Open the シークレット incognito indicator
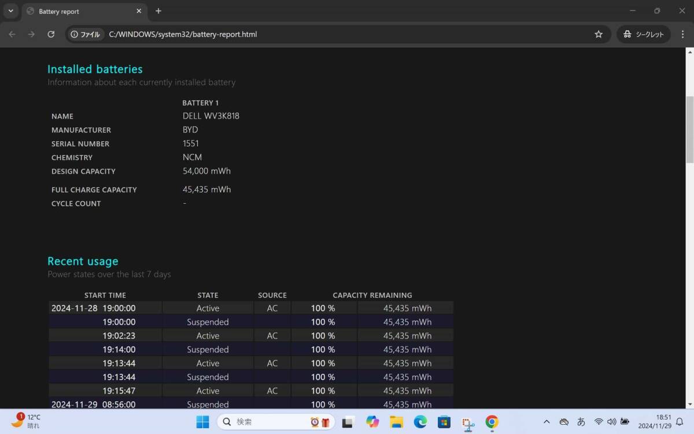The height and width of the screenshot is (434, 694). (644, 34)
